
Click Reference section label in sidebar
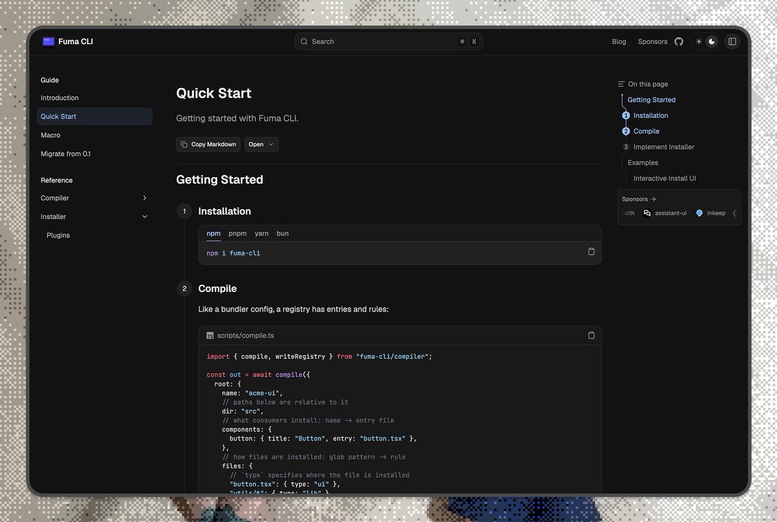click(56, 180)
